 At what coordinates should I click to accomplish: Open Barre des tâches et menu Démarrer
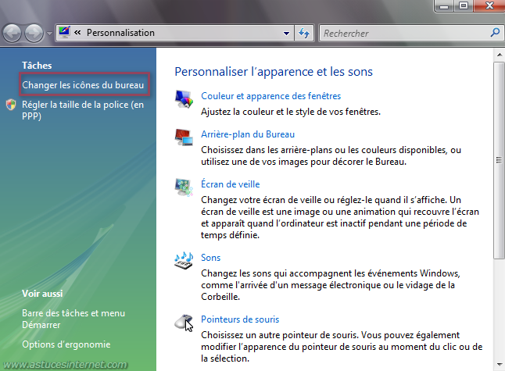(73, 319)
